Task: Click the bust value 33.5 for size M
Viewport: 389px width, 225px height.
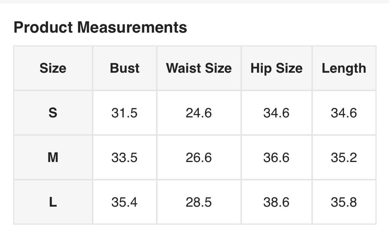Action: point(124,157)
